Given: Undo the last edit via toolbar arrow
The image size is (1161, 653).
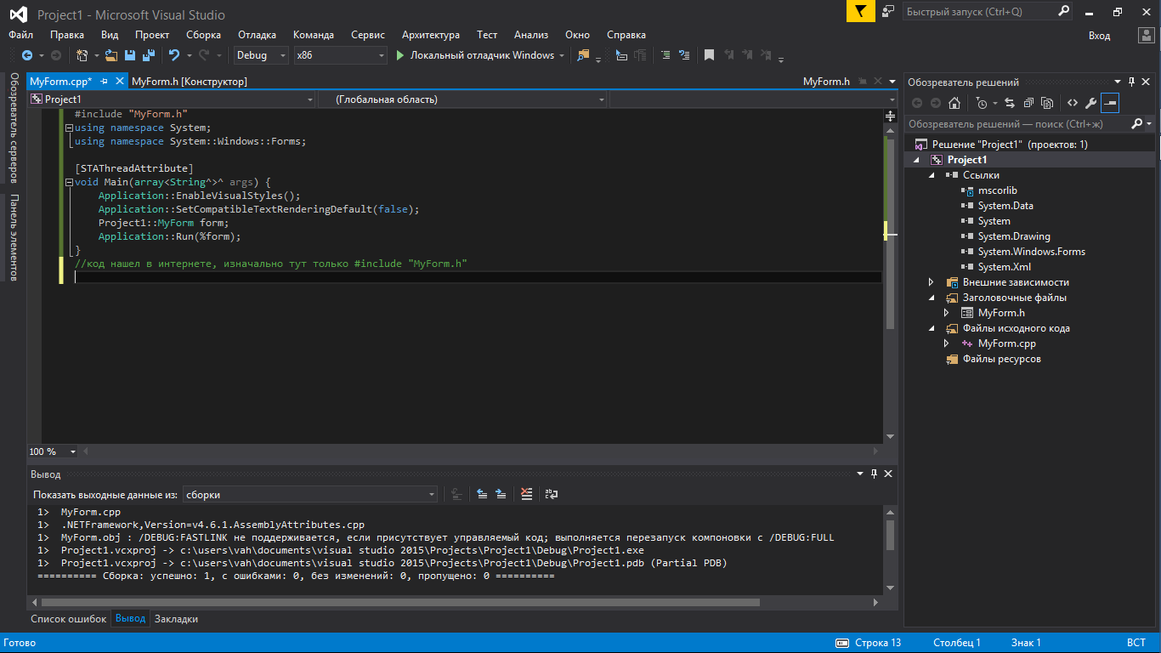Looking at the screenshot, I should (174, 55).
